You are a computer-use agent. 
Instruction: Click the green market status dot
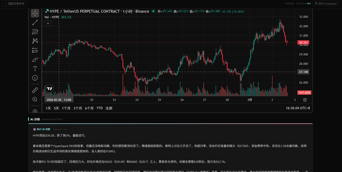[153, 11]
